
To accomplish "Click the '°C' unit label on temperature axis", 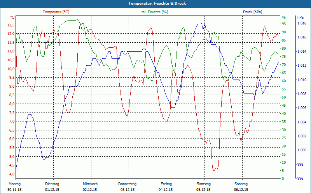I will click(x=12, y=17).
